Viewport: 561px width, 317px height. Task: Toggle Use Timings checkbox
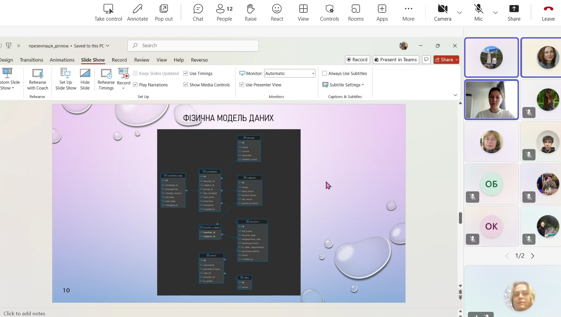186,73
